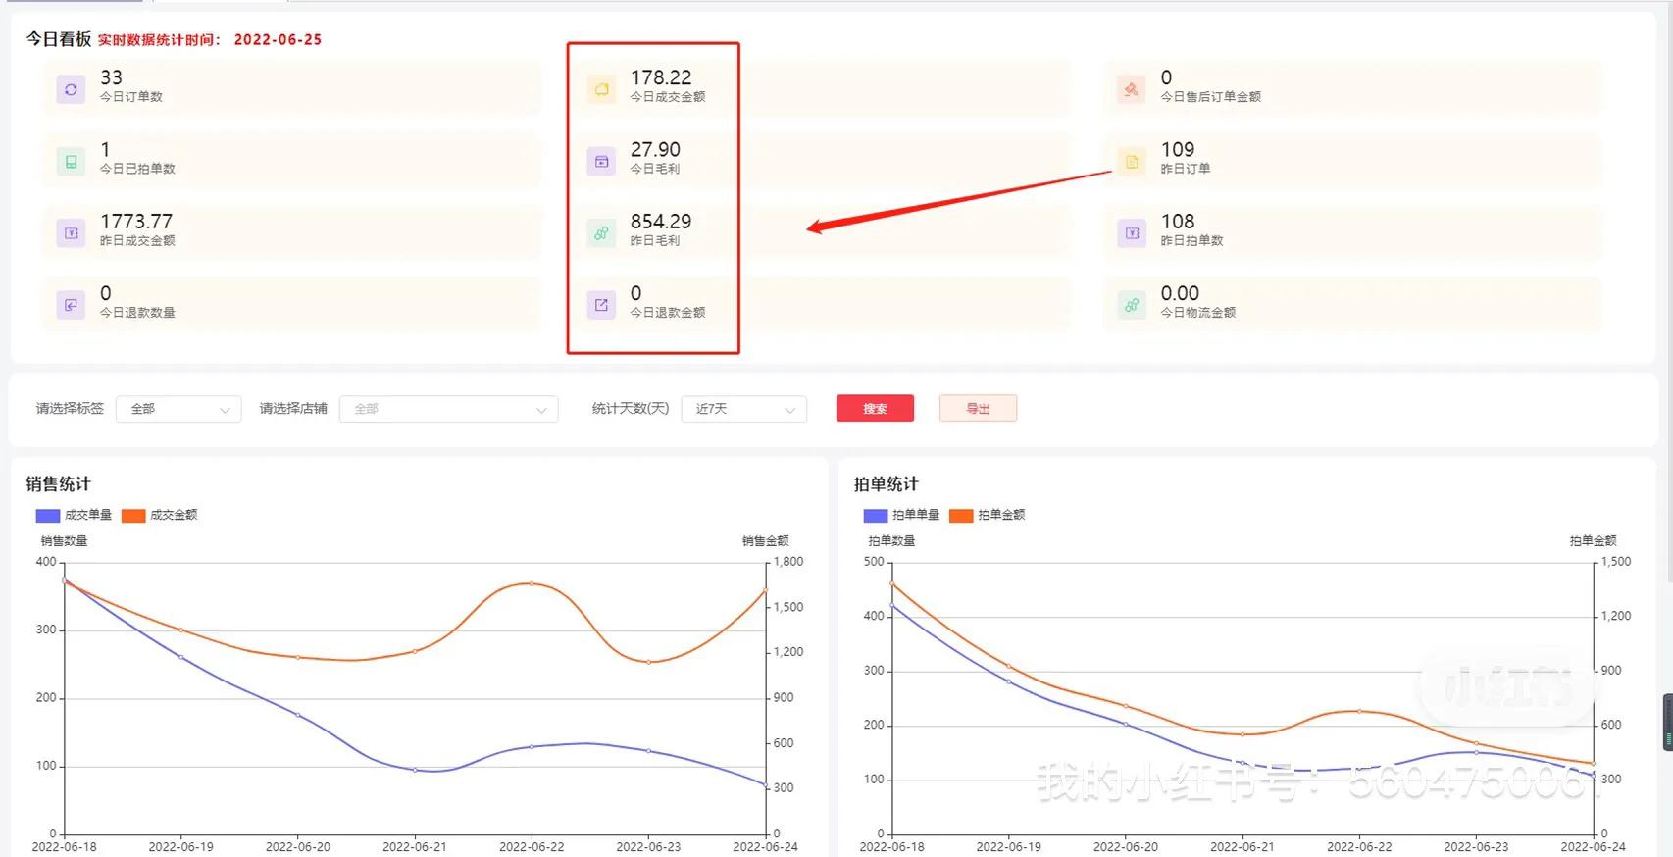1673x857 pixels.
Task: Click the 今日订单数 refresh icon
Action: pyautogui.click(x=71, y=89)
